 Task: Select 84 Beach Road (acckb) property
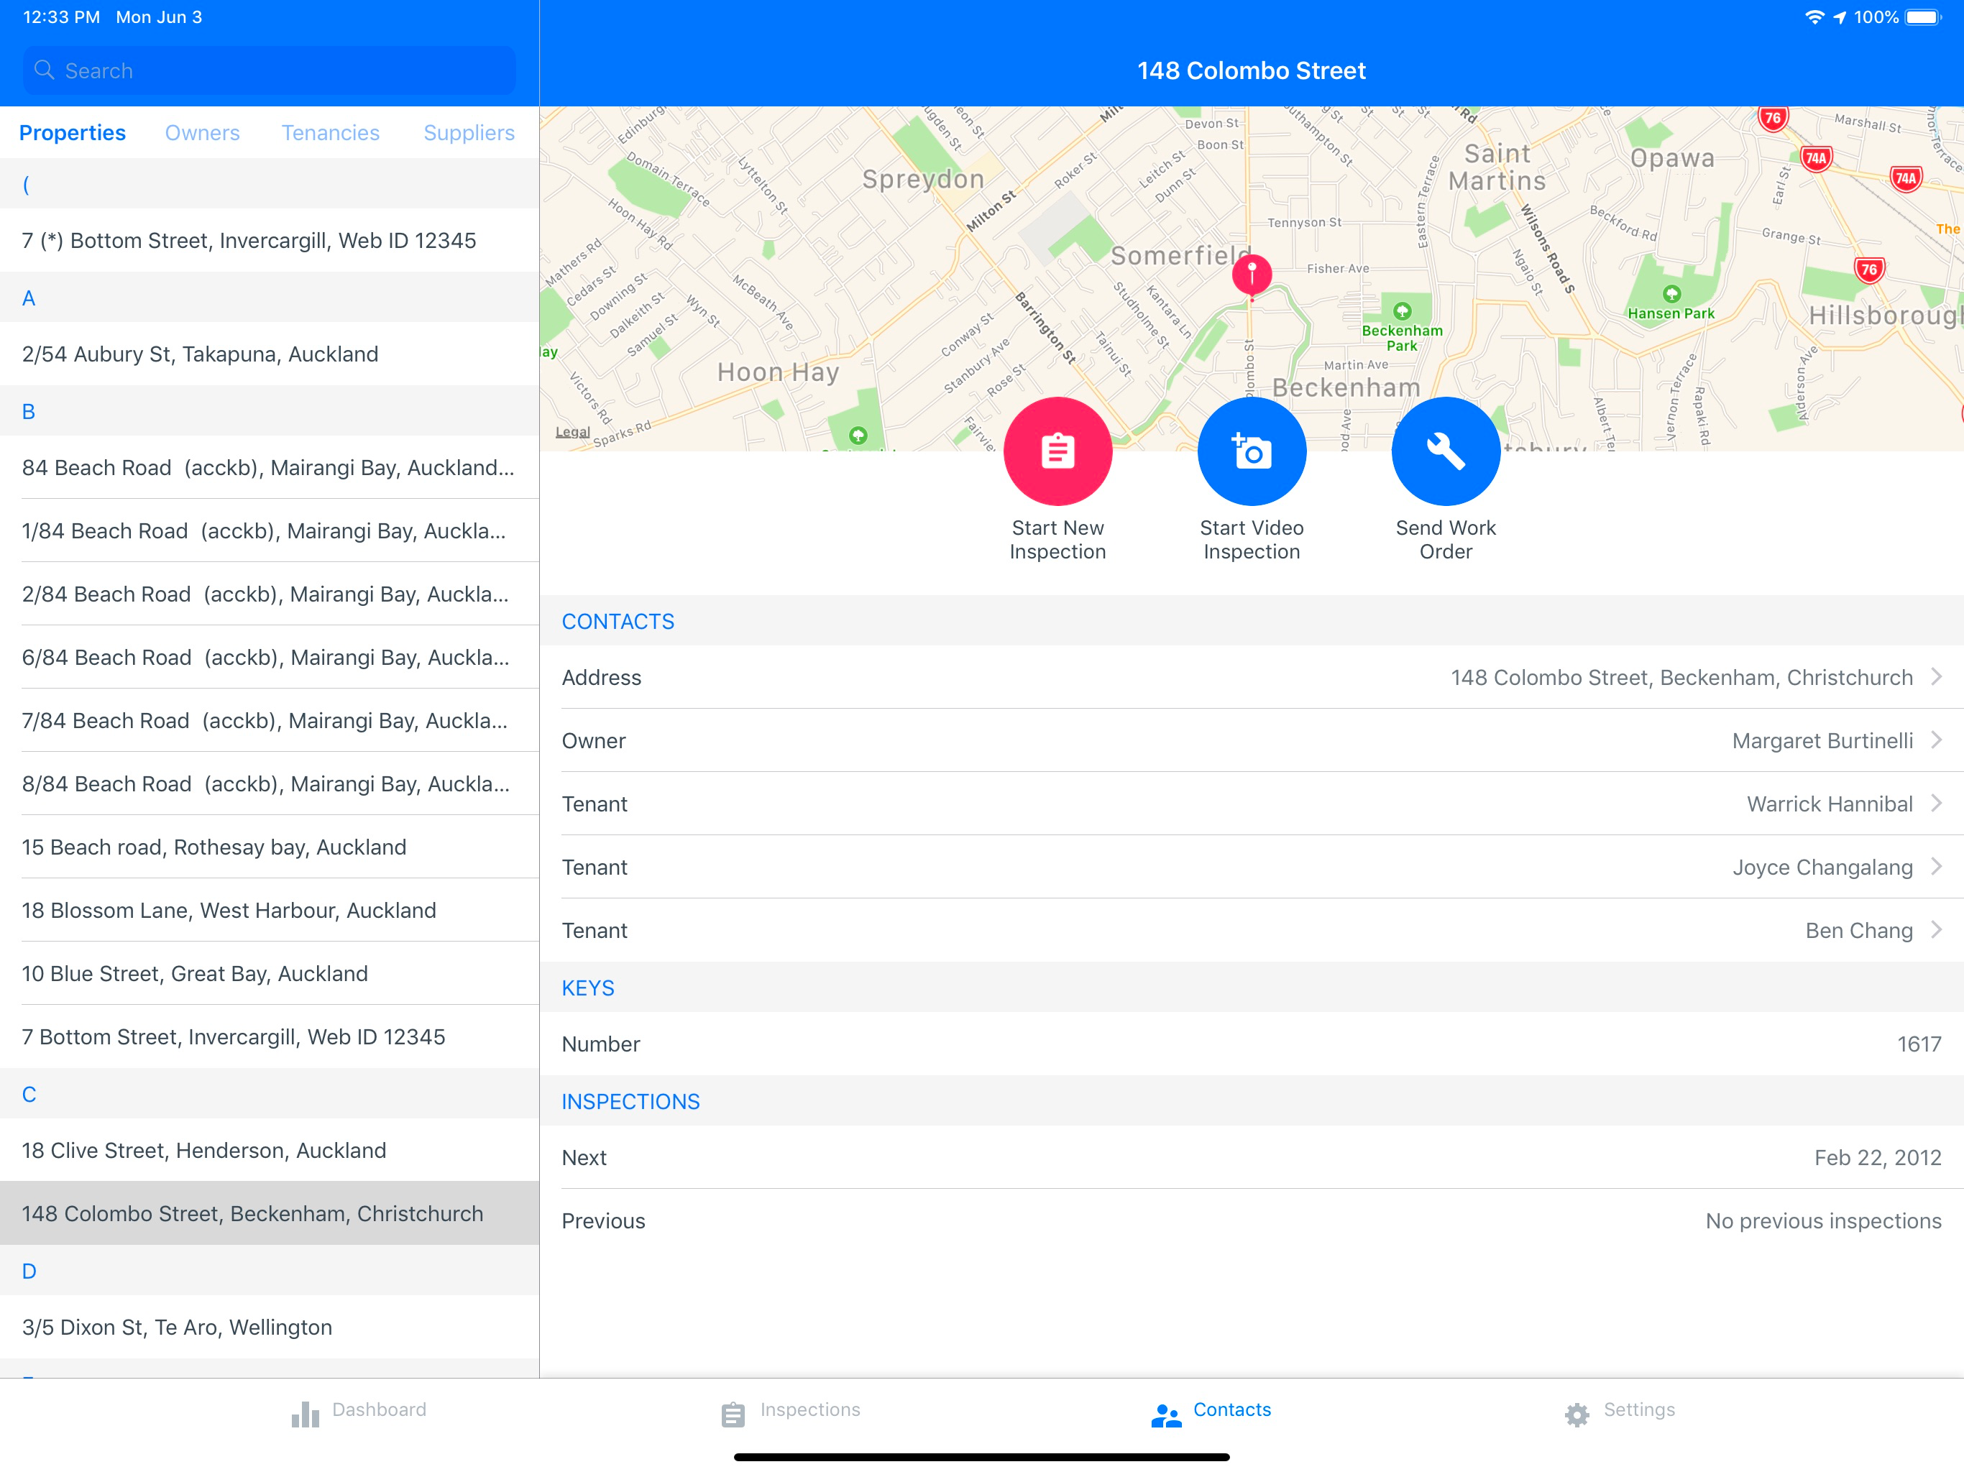point(269,467)
